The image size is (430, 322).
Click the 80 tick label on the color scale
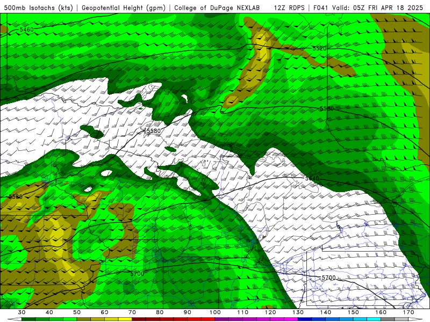[160, 312]
